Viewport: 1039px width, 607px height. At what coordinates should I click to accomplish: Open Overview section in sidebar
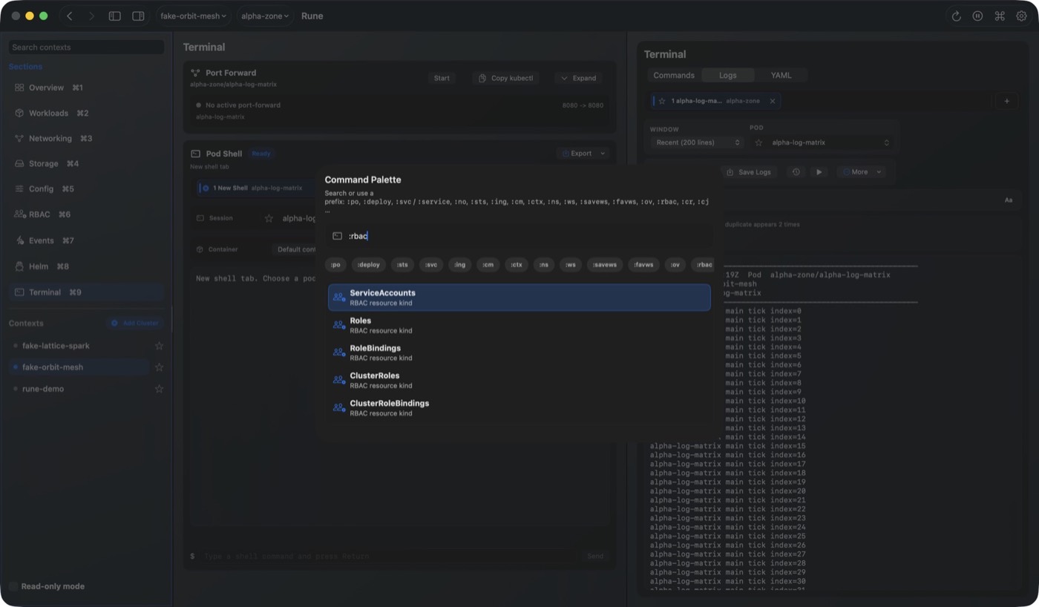click(86, 88)
